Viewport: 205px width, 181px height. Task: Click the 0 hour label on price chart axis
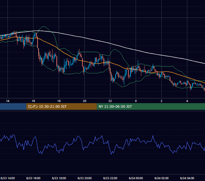click(136, 101)
